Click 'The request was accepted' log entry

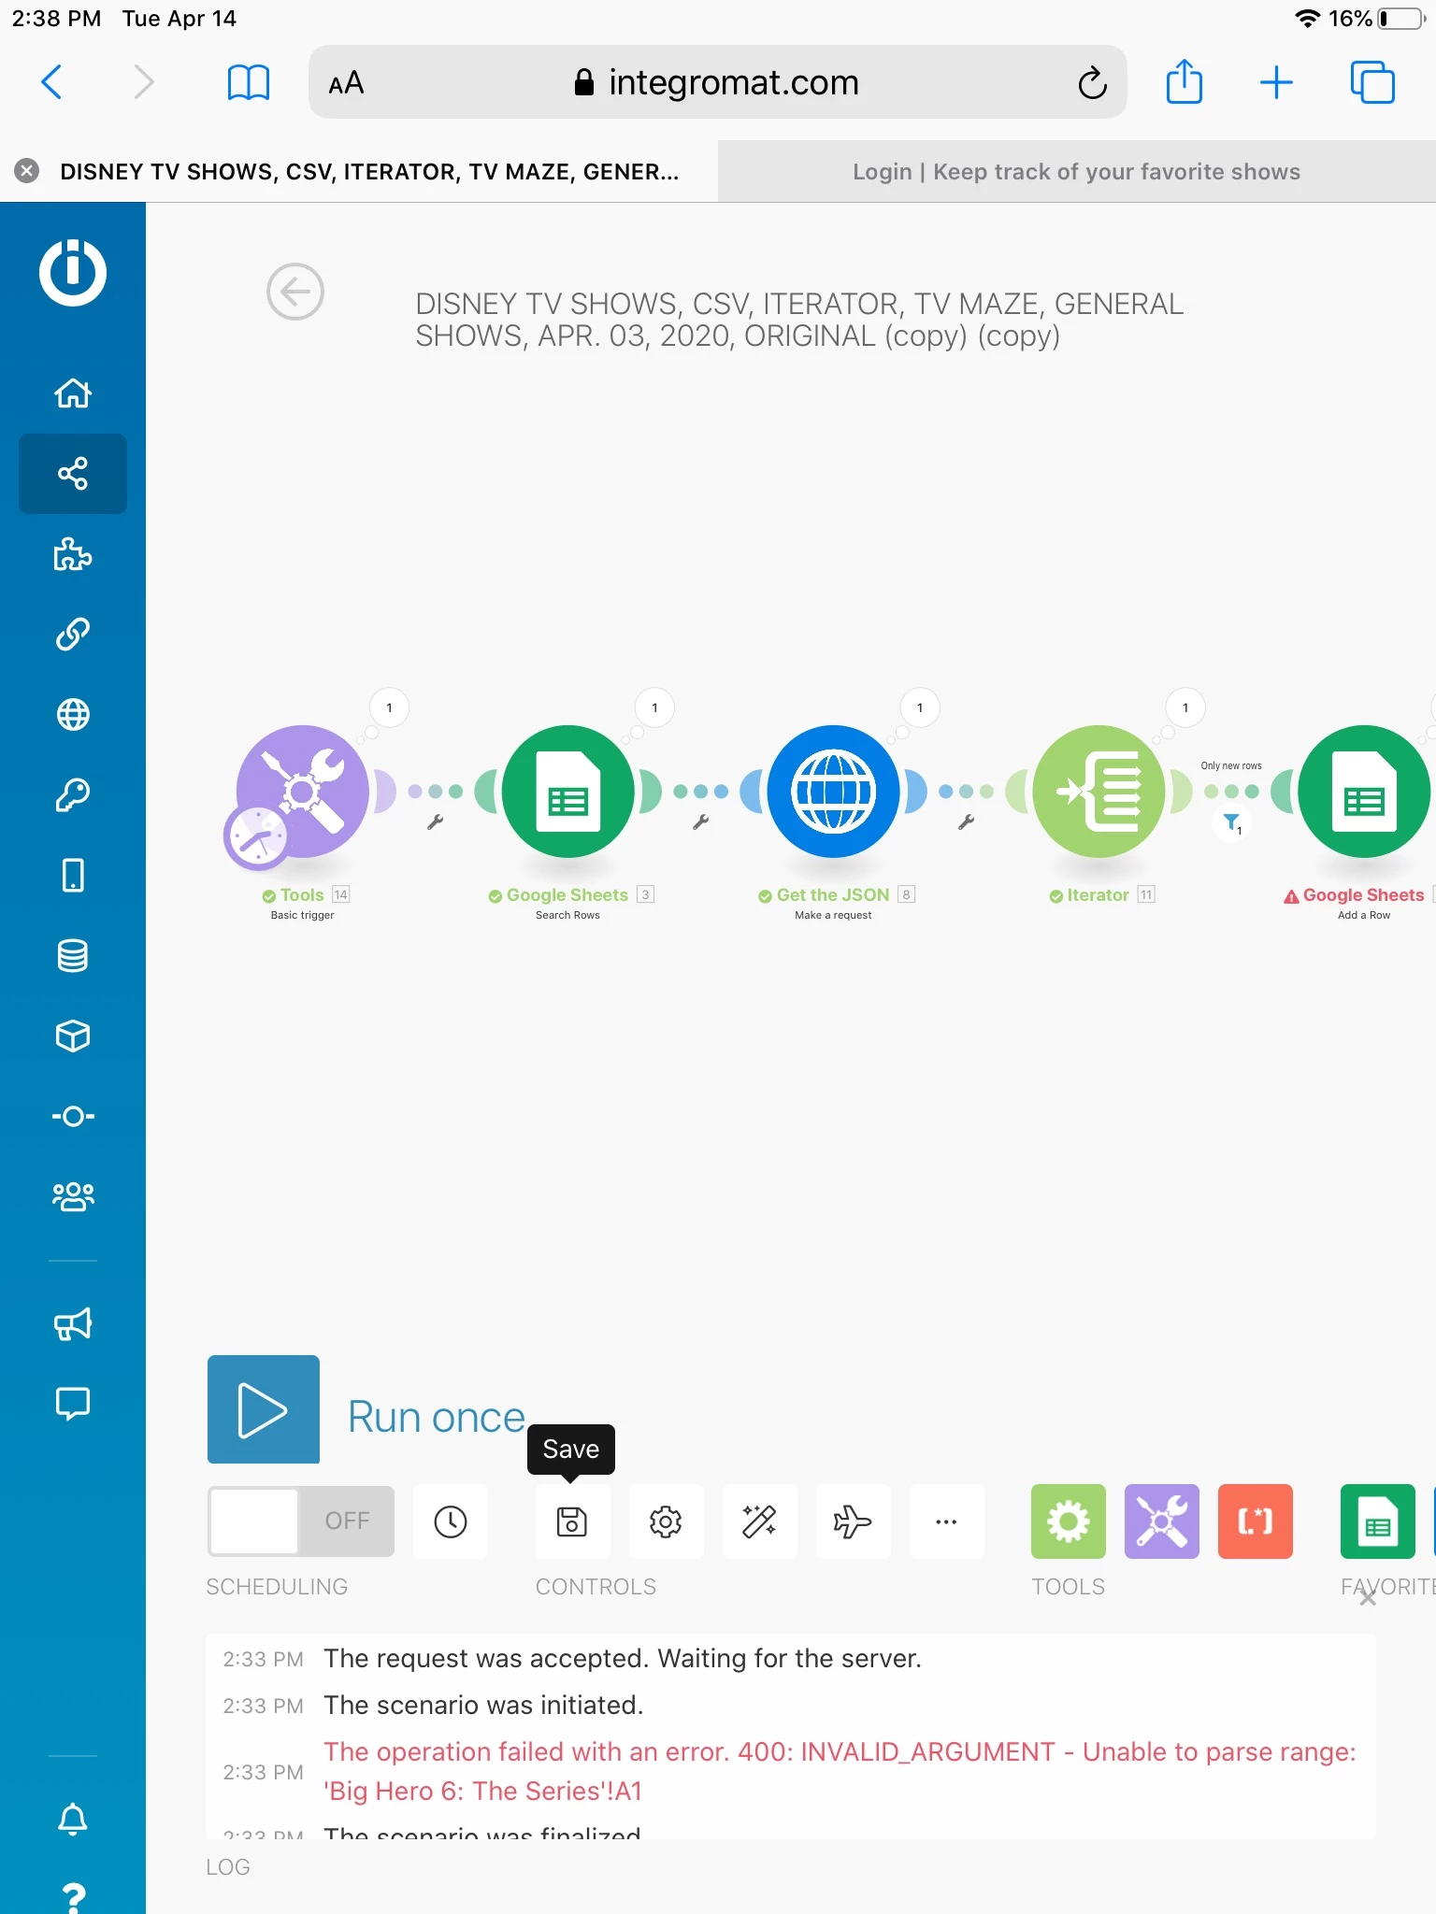[623, 1658]
